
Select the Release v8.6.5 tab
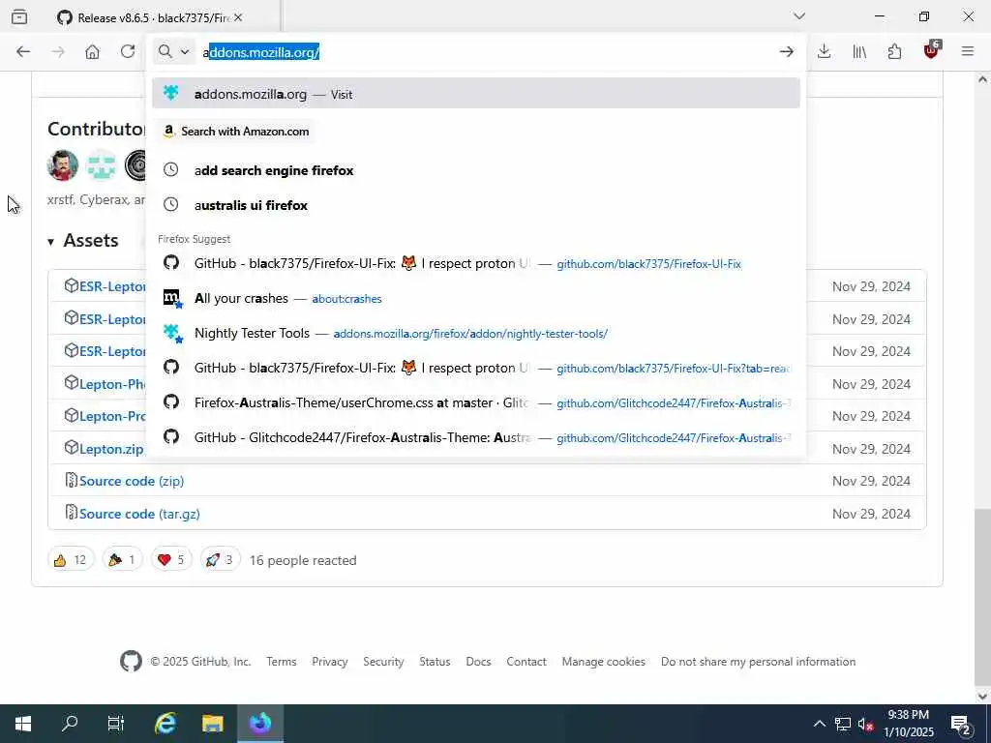(150, 17)
